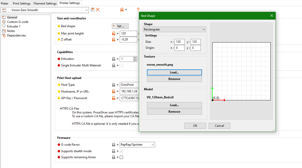The height and width of the screenshot is (168, 302).
Task: Click the orange unlock icon beside Max print height
Action: click(x=114, y=33)
